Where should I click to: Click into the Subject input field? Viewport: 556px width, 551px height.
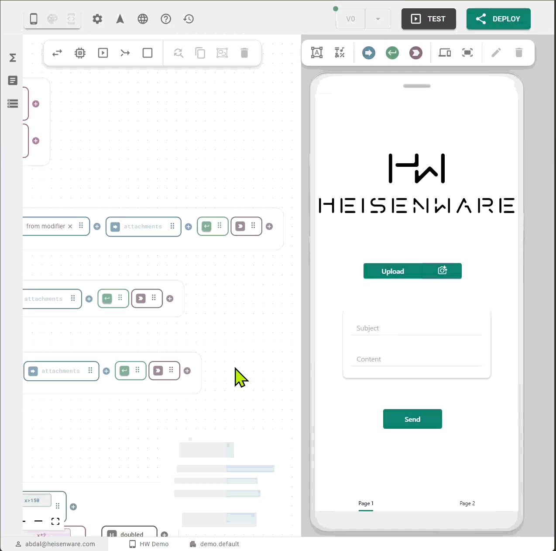416,328
